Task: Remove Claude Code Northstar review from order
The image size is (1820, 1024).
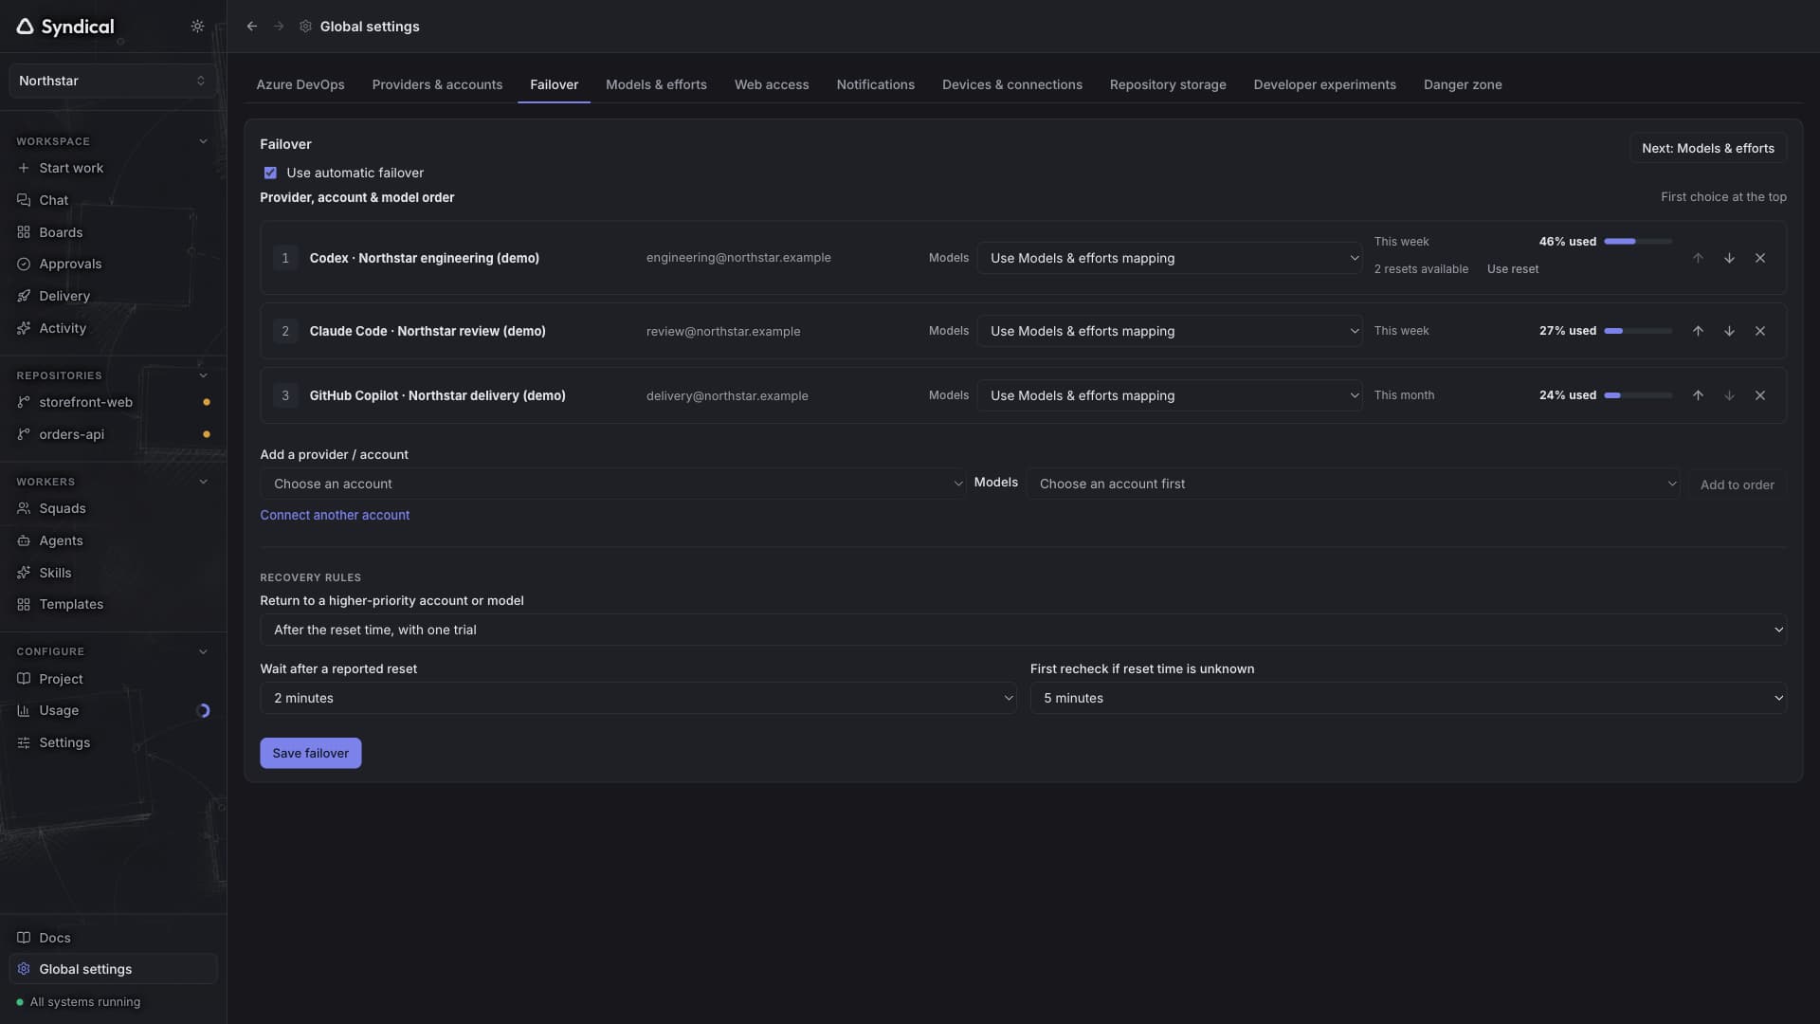Action: click(1760, 331)
